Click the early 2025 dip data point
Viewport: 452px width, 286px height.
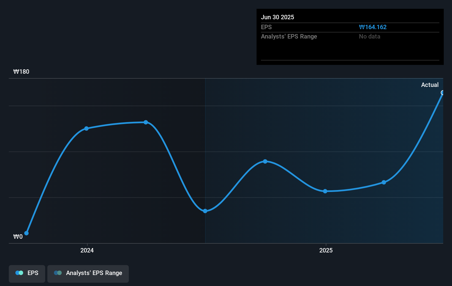pos(325,191)
